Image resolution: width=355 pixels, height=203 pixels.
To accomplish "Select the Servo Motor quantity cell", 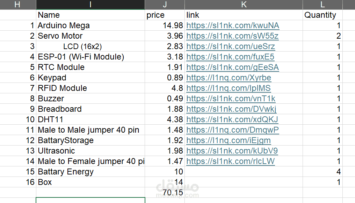I will click(323, 36).
